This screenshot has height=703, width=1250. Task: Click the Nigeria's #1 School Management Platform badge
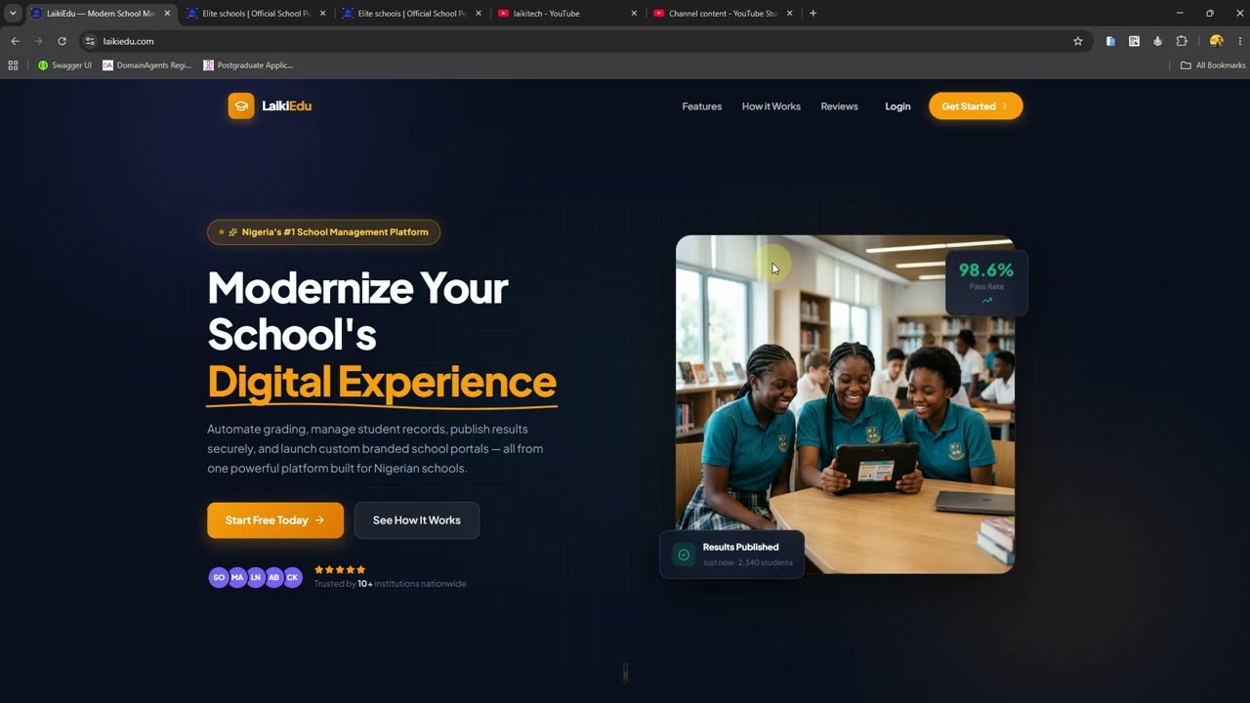[x=323, y=232]
